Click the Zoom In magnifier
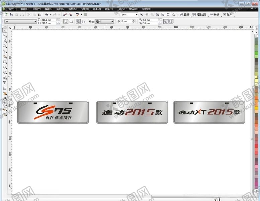260x201 pixels. [142, 15]
